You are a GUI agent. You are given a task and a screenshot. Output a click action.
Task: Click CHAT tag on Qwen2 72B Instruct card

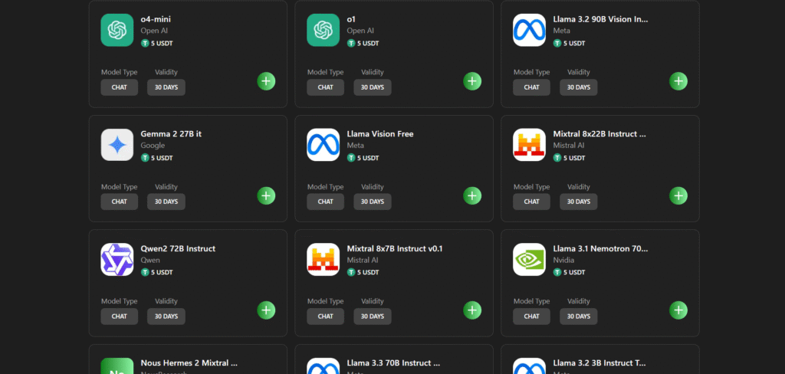tap(119, 317)
